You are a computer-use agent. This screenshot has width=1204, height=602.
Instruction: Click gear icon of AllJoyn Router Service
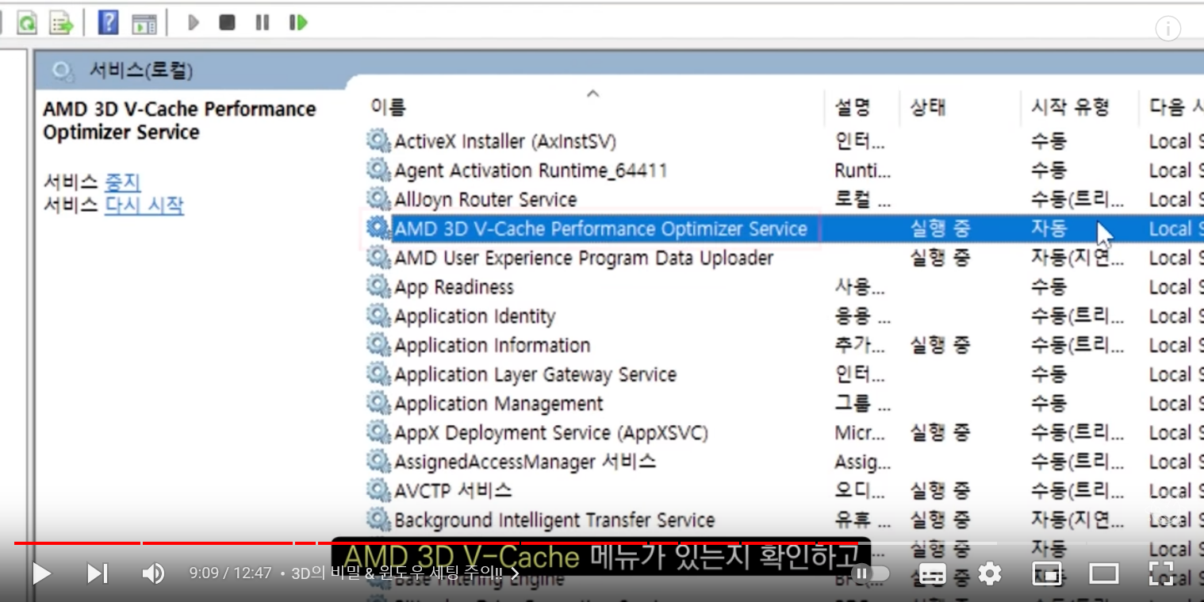click(378, 199)
